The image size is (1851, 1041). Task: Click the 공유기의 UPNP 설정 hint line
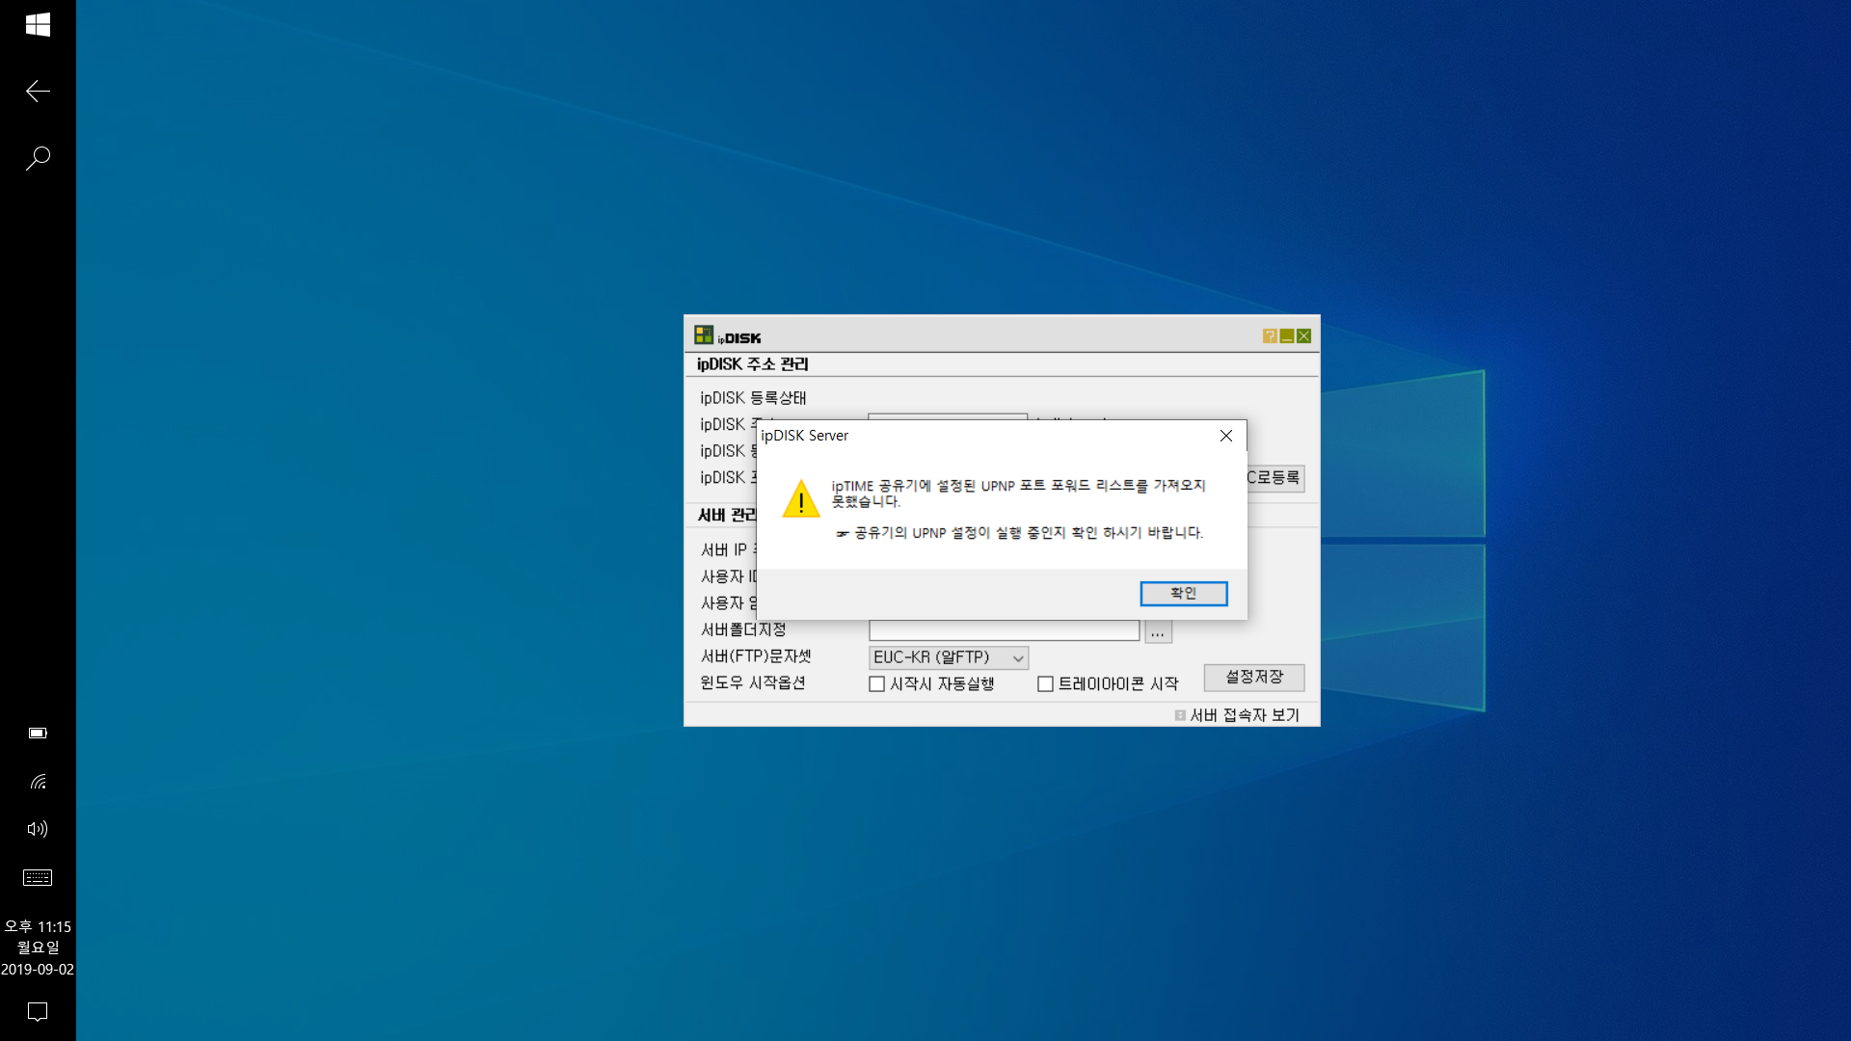pos(1020,533)
